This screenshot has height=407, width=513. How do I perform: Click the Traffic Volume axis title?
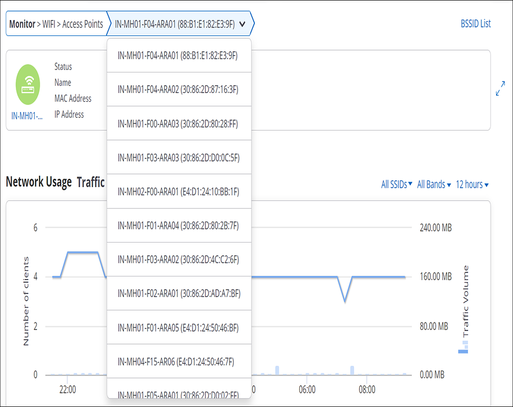pyautogui.click(x=465, y=301)
